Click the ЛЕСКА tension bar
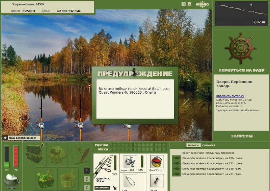 pyautogui.click(x=138, y=149)
